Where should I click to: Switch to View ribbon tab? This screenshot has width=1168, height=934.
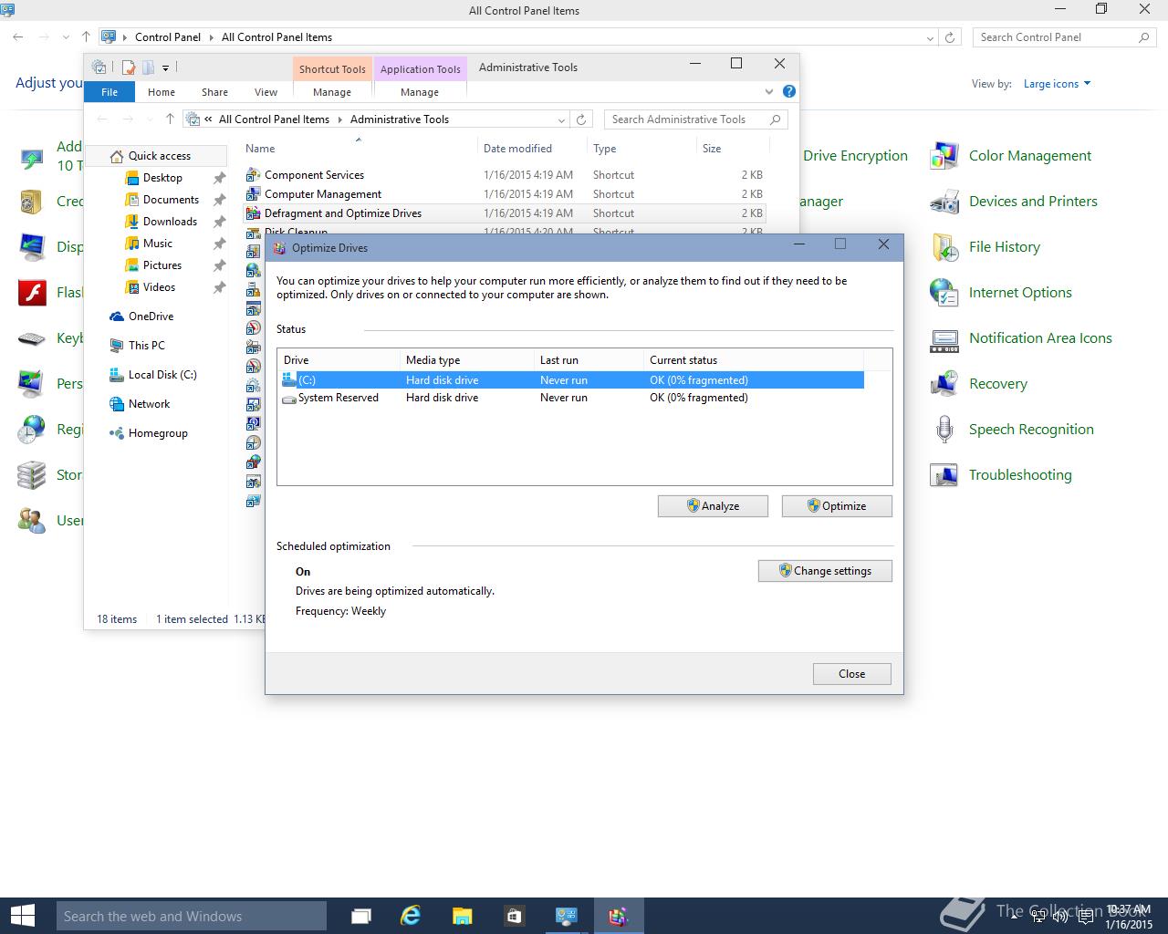click(x=266, y=92)
